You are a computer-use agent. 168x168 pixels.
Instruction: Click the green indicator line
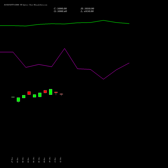(x=65, y=24)
